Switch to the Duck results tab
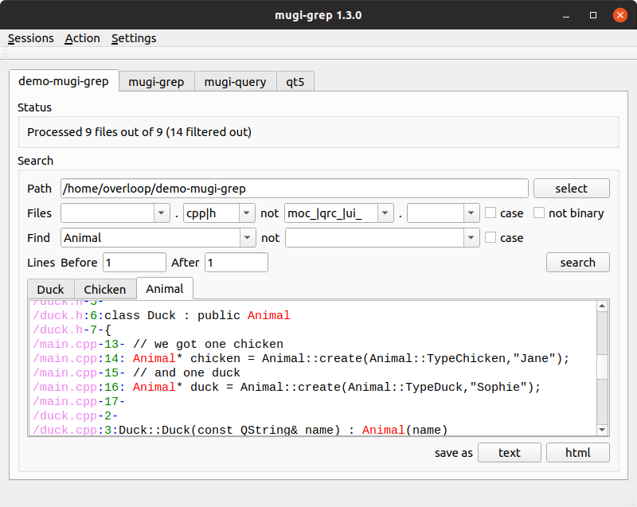The height and width of the screenshot is (507, 637). (x=50, y=289)
